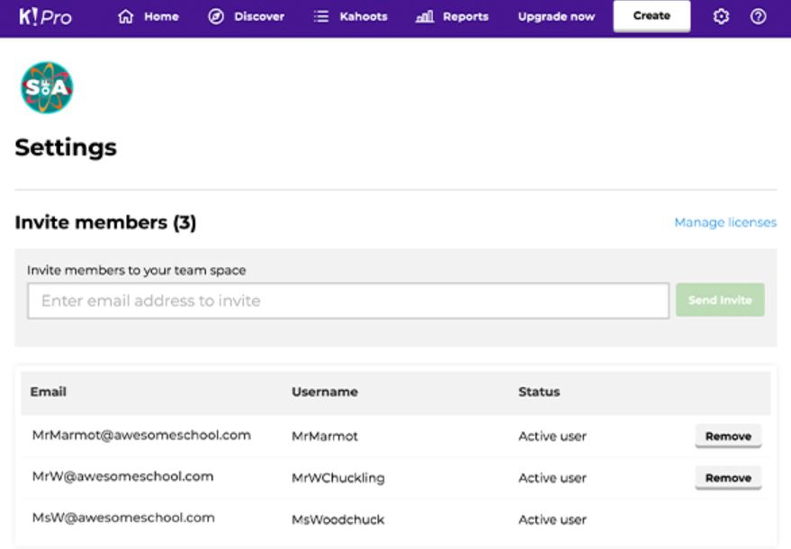Click the Email column header
The height and width of the screenshot is (549, 791).
[49, 392]
